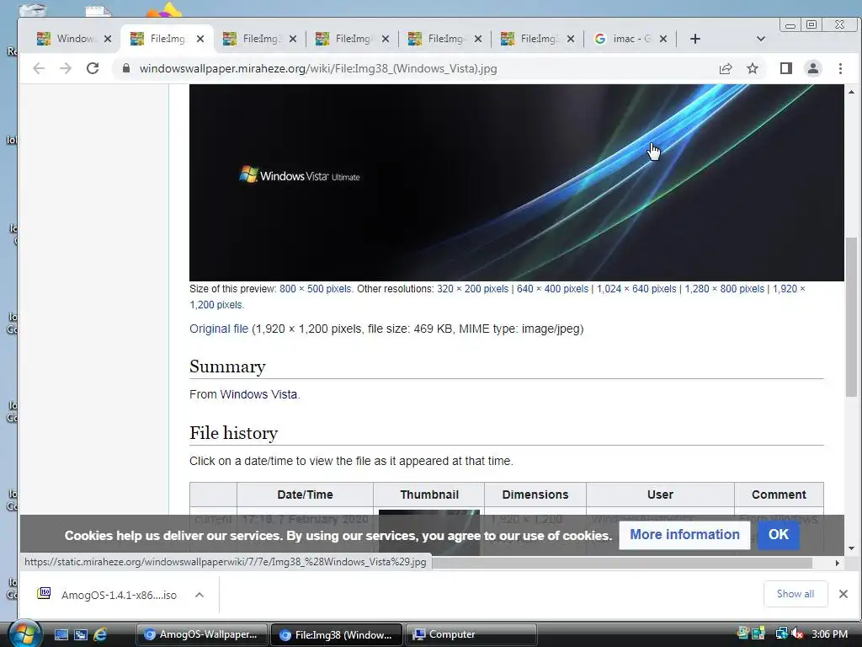Follow the Windows Vista summary link
Image resolution: width=862 pixels, height=647 pixels.
[x=258, y=394]
